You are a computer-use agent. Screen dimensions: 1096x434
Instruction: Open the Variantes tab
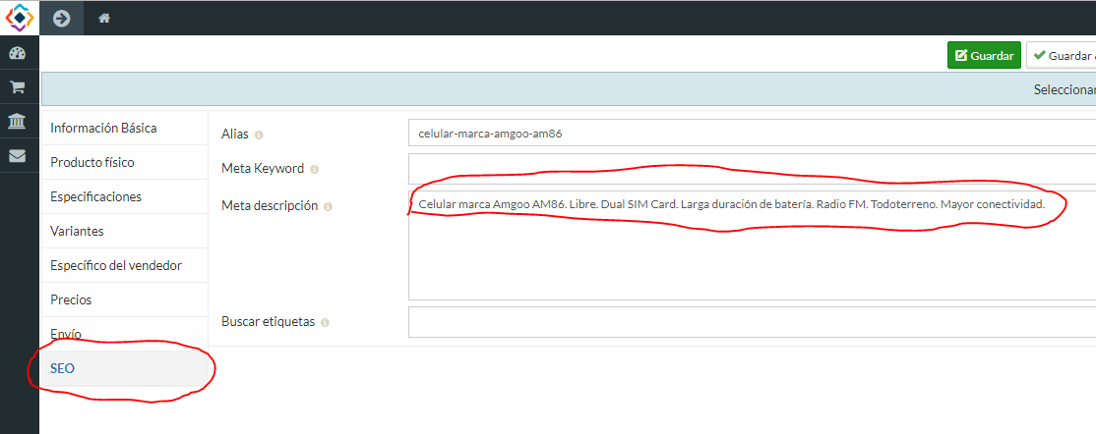tap(77, 231)
